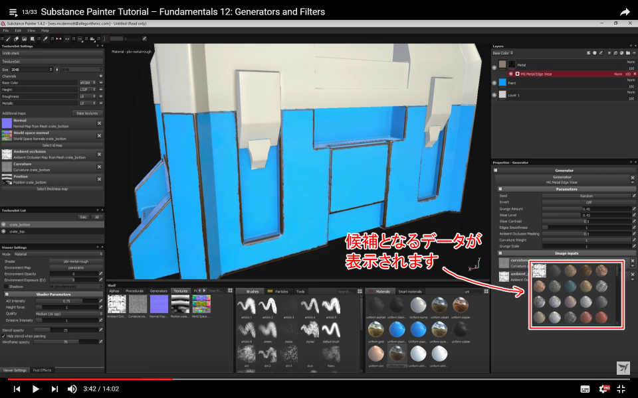
Task: Switch to the Procedurals shelf tab
Action: point(134,291)
